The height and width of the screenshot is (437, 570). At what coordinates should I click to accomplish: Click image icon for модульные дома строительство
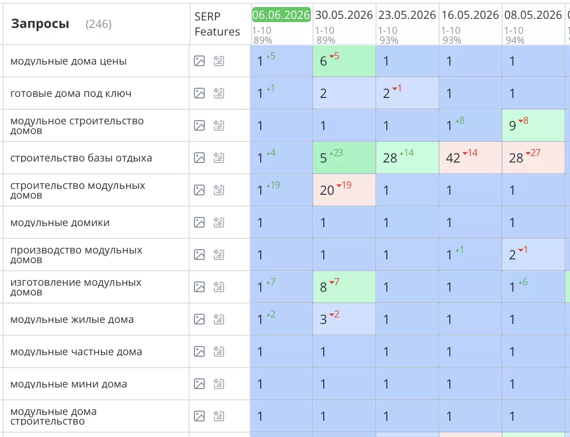(199, 417)
